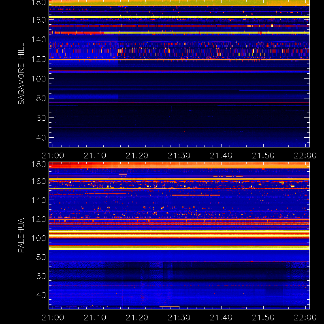Click 100 tick label on Sagamore Hill axis

38,79
